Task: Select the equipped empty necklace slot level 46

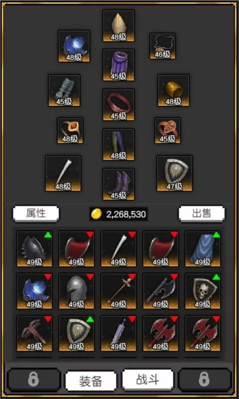Action: (162, 46)
